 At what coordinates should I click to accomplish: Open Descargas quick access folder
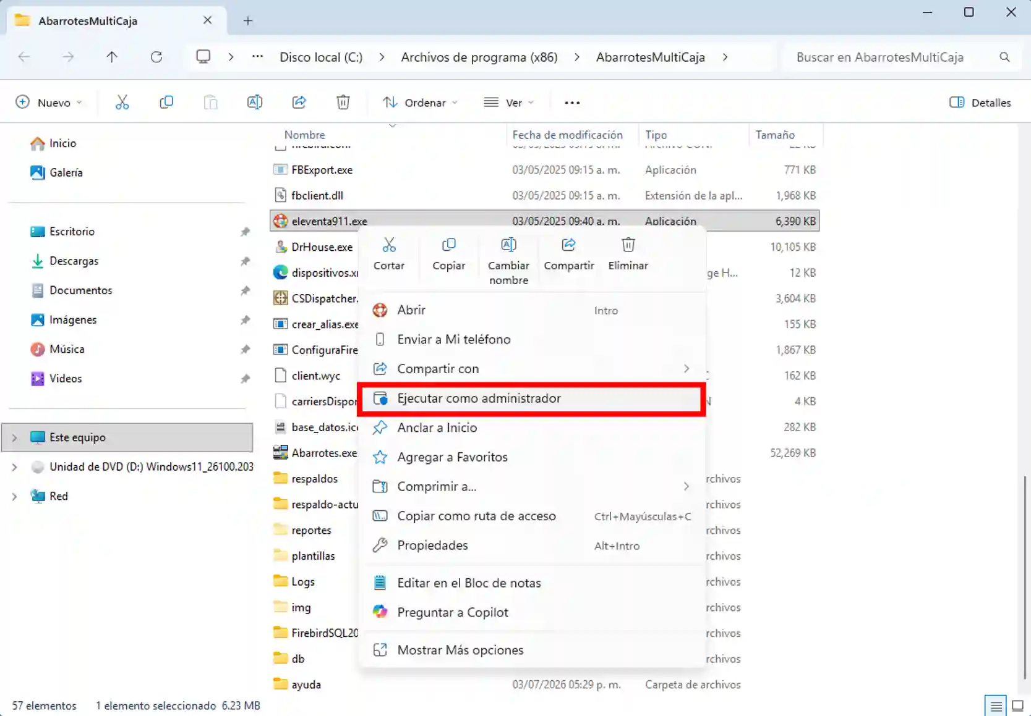coord(74,261)
